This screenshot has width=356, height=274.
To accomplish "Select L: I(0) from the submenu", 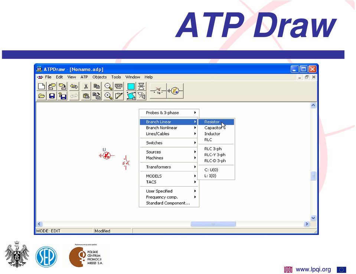I will [216, 175].
